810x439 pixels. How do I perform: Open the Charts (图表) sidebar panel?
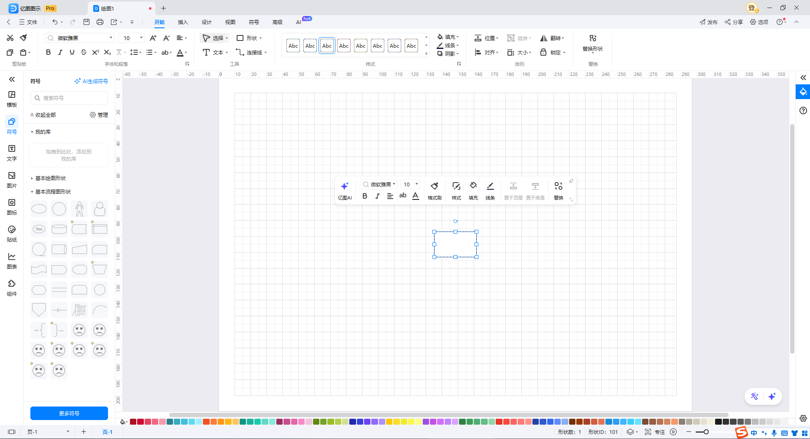click(x=12, y=261)
